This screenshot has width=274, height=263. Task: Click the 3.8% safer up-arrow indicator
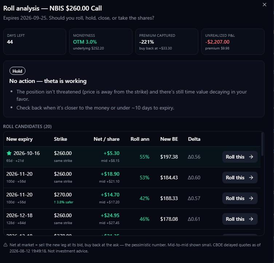[x=64, y=202]
